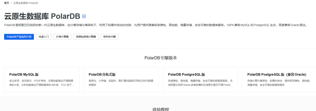Click the PolarDB引擎版本 section heading
Image resolution: width=316 pixels, height=111 pixels.
pyautogui.click(x=161, y=58)
